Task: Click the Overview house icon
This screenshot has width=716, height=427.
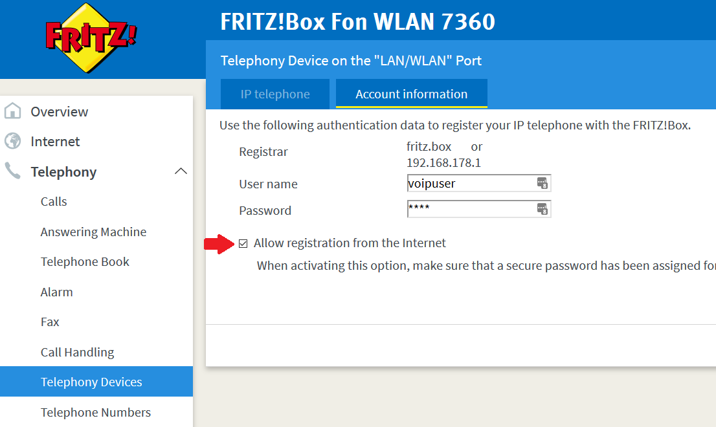Action: click(12, 111)
